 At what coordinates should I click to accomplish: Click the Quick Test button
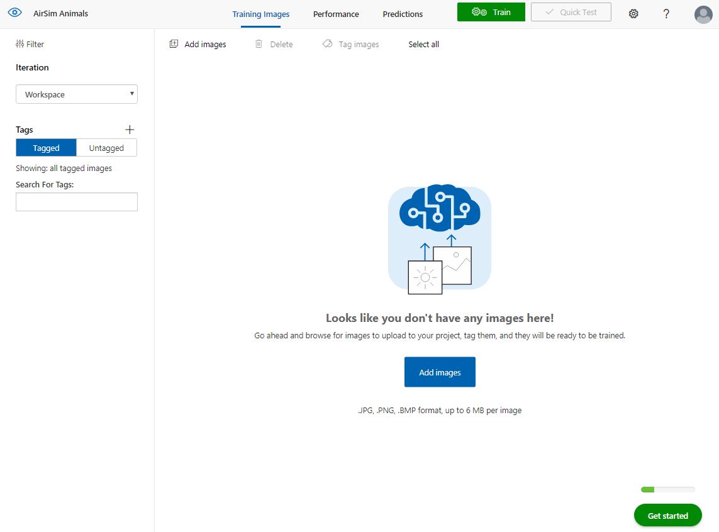pos(571,13)
